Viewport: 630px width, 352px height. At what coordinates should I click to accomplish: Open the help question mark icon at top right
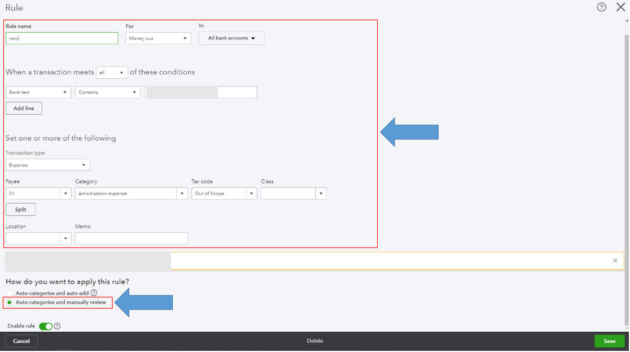click(x=601, y=7)
